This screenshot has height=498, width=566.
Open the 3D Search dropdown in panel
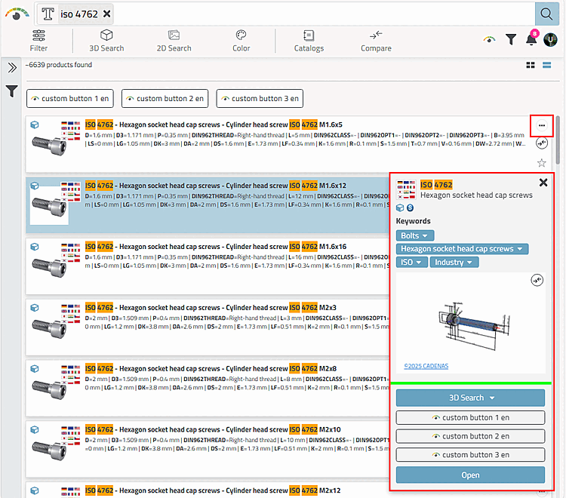(x=470, y=398)
